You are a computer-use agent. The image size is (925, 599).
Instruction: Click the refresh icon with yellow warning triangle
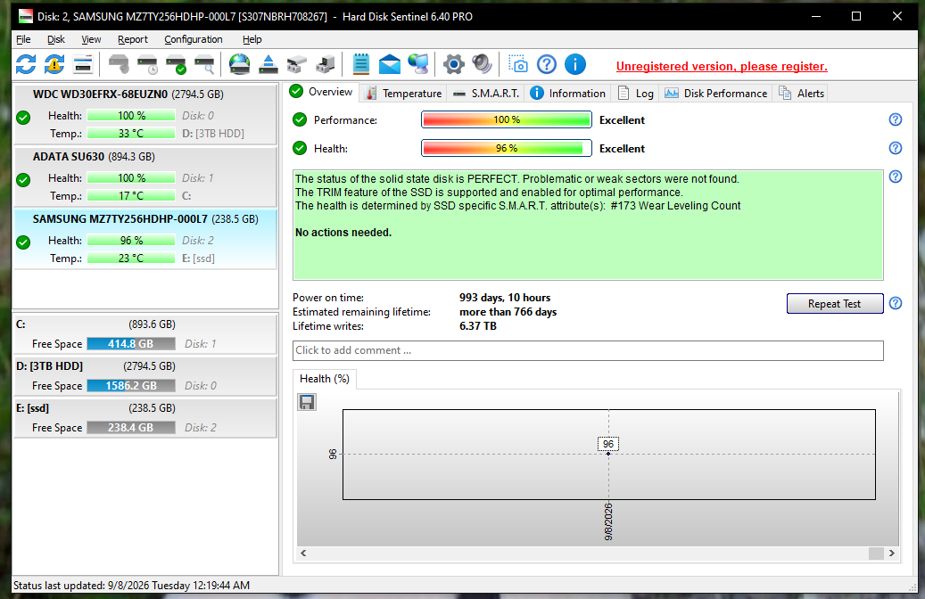coord(54,64)
